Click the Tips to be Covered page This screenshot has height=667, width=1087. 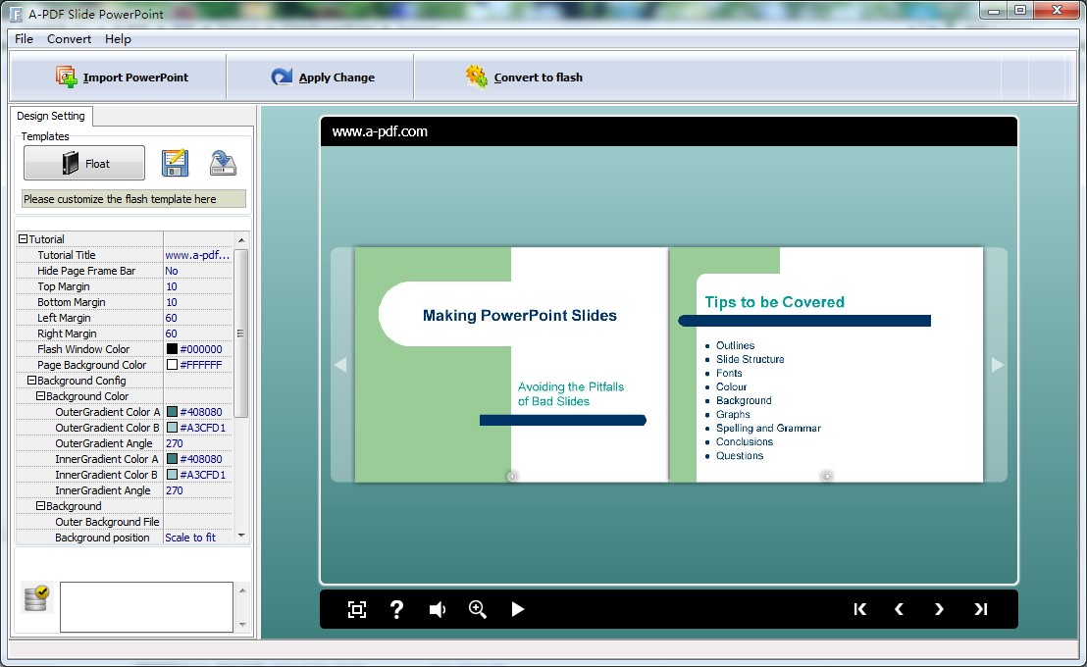826,365
